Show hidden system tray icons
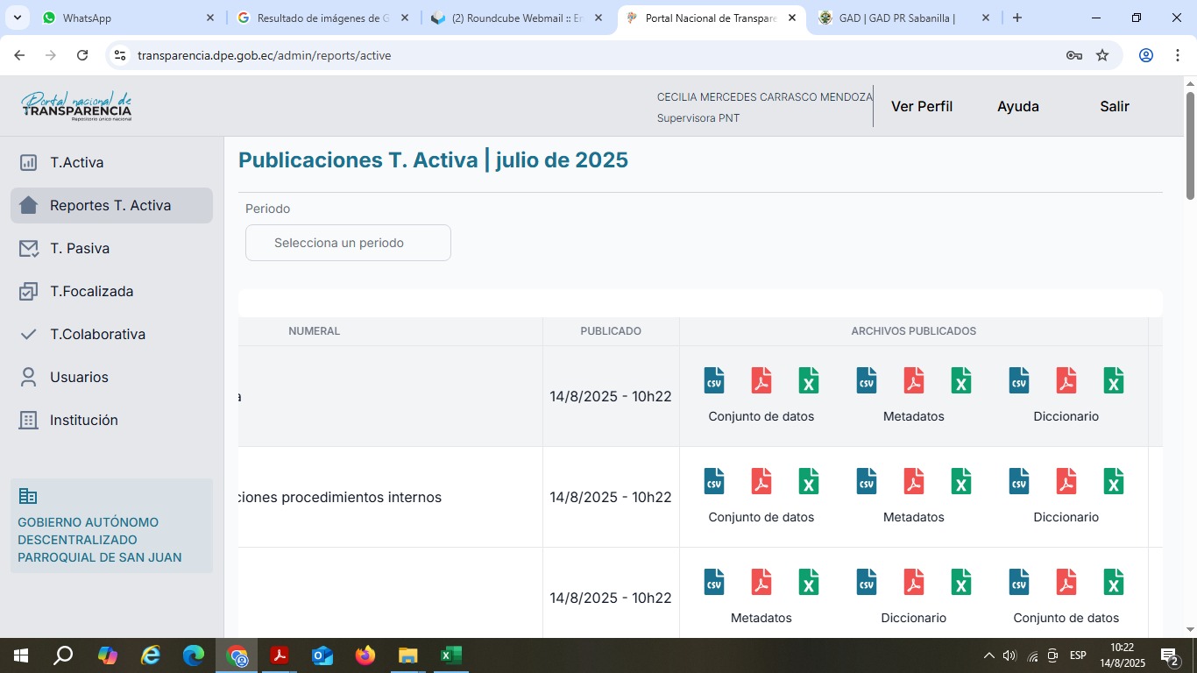The image size is (1197, 673). click(988, 655)
